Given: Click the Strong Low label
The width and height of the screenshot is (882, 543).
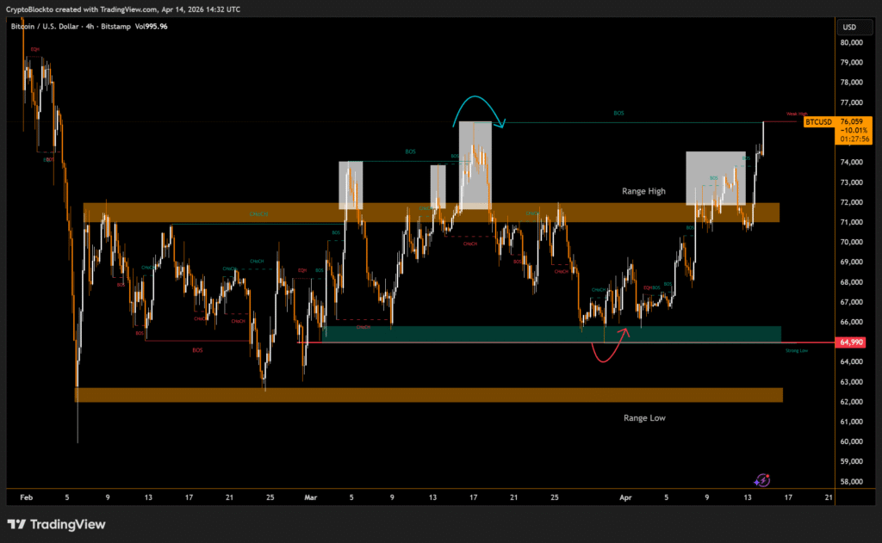Looking at the screenshot, I should click(x=796, y=350).
